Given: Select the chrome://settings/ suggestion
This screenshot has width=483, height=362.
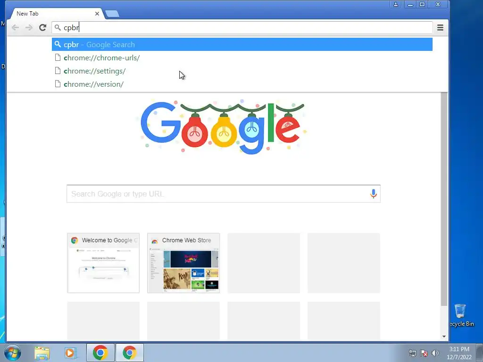Looking at the screenshot, I should click(242, 71).
